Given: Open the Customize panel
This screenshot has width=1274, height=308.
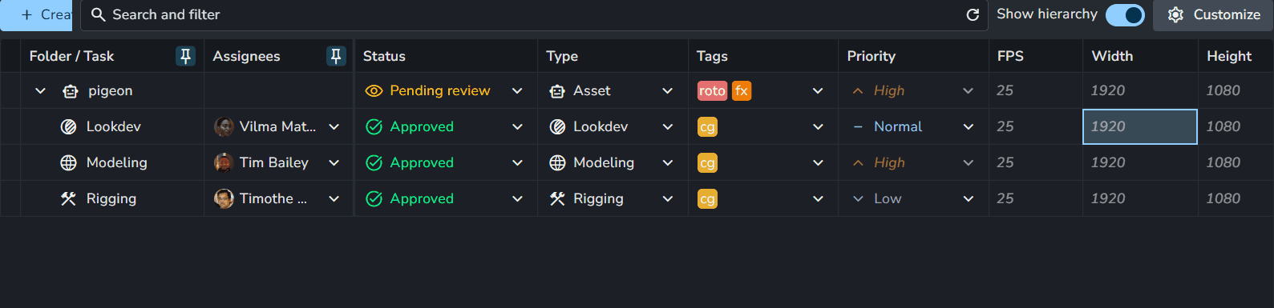Looking at the screenshot, I should click(x=1213, y=15).
